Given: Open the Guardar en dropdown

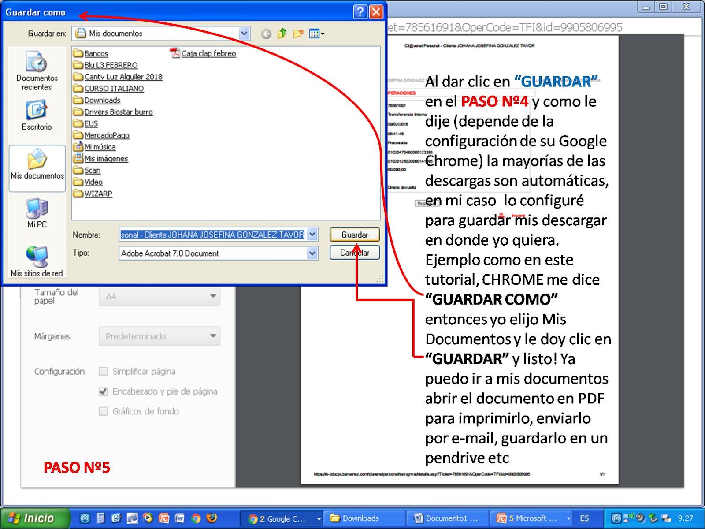Looking at the screenshot, I should (244, 33).
